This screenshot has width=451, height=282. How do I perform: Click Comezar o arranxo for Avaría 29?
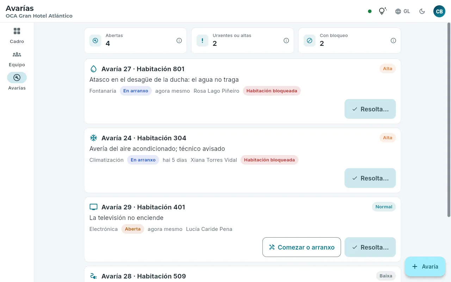coord(302,247)
